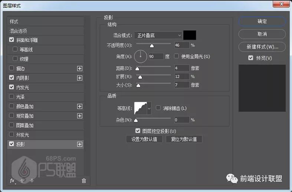Click the 大小 slider handle
292x192 pixels.
click(138, 85)
